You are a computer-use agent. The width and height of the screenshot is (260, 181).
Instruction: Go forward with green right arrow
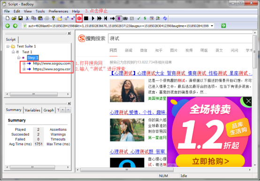pyautogui.click(x=15, y=26)
